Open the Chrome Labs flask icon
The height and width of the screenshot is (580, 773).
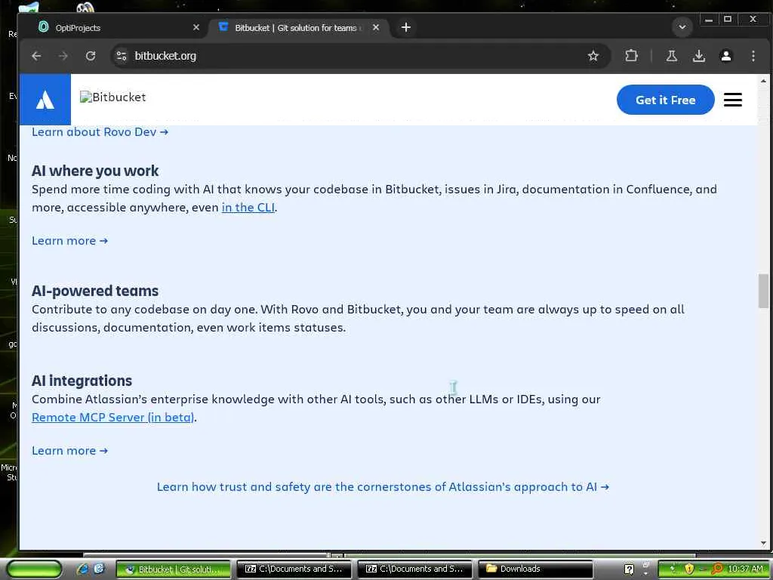point(671,56)
